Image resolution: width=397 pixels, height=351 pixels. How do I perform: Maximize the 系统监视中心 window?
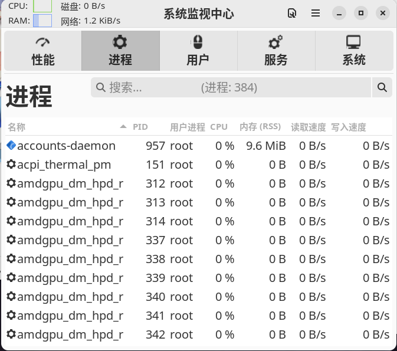361,13
